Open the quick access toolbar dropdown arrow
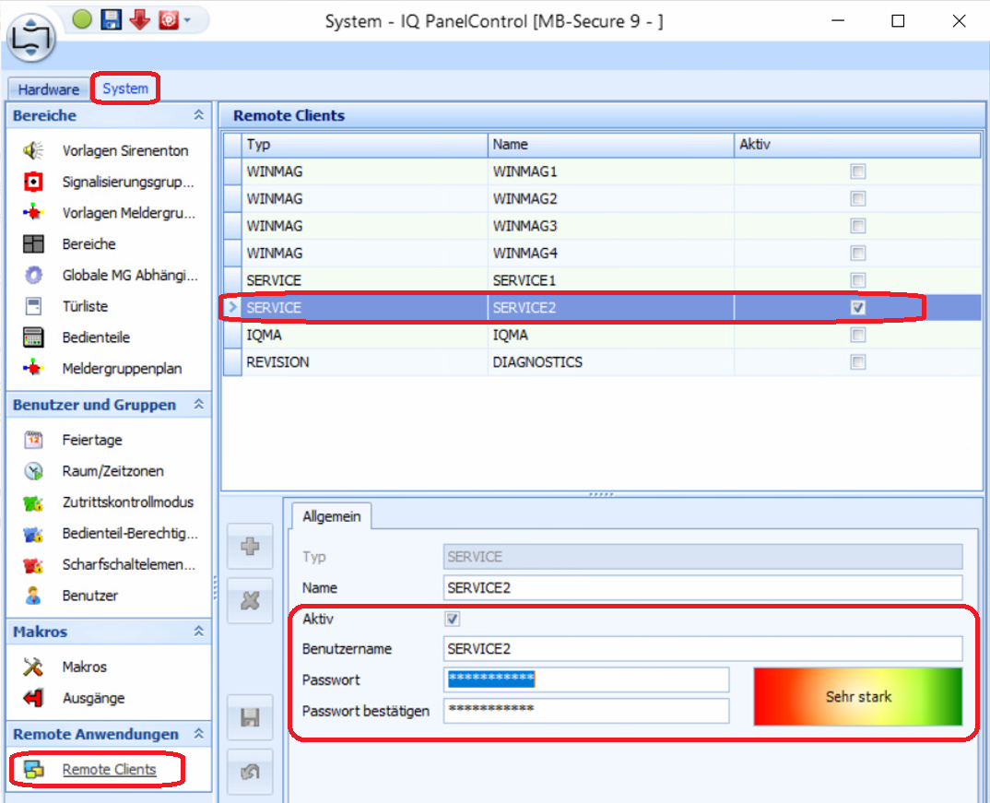The image size is (990, 803). click(187, 20)
